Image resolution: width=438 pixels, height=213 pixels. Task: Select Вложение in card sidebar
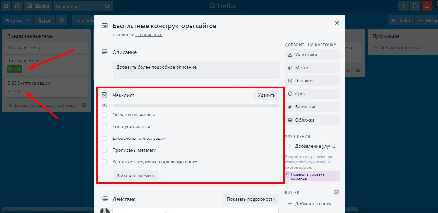coord(312,107)
